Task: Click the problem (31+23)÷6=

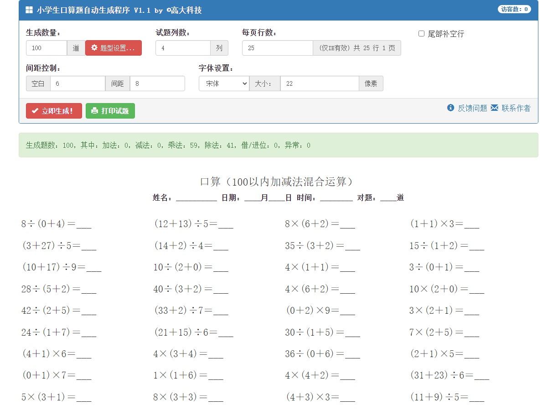Action: (449, 375)
